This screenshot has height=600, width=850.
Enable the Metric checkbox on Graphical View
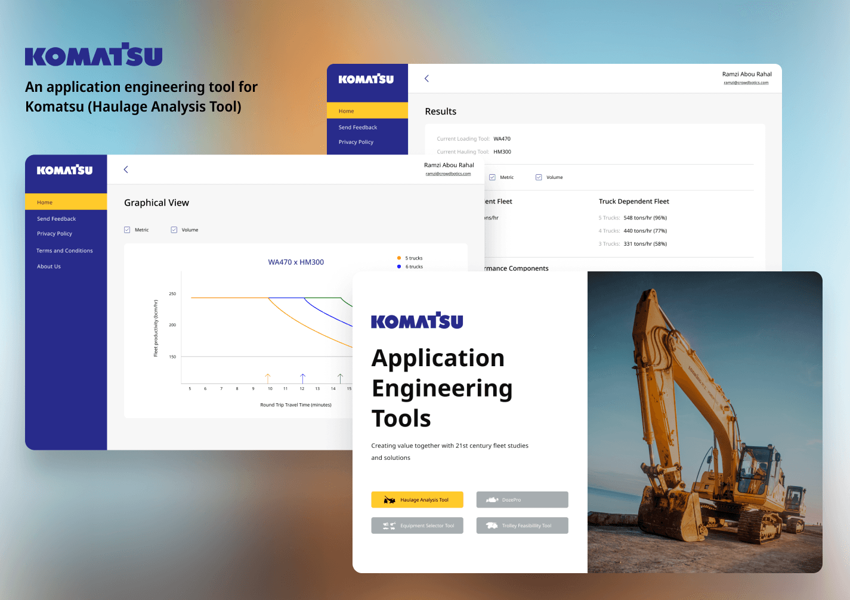tap(127, 229)
